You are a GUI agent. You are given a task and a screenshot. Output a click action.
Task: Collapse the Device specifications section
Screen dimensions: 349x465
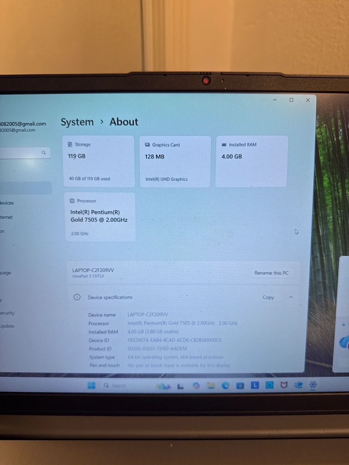(291, 297)
